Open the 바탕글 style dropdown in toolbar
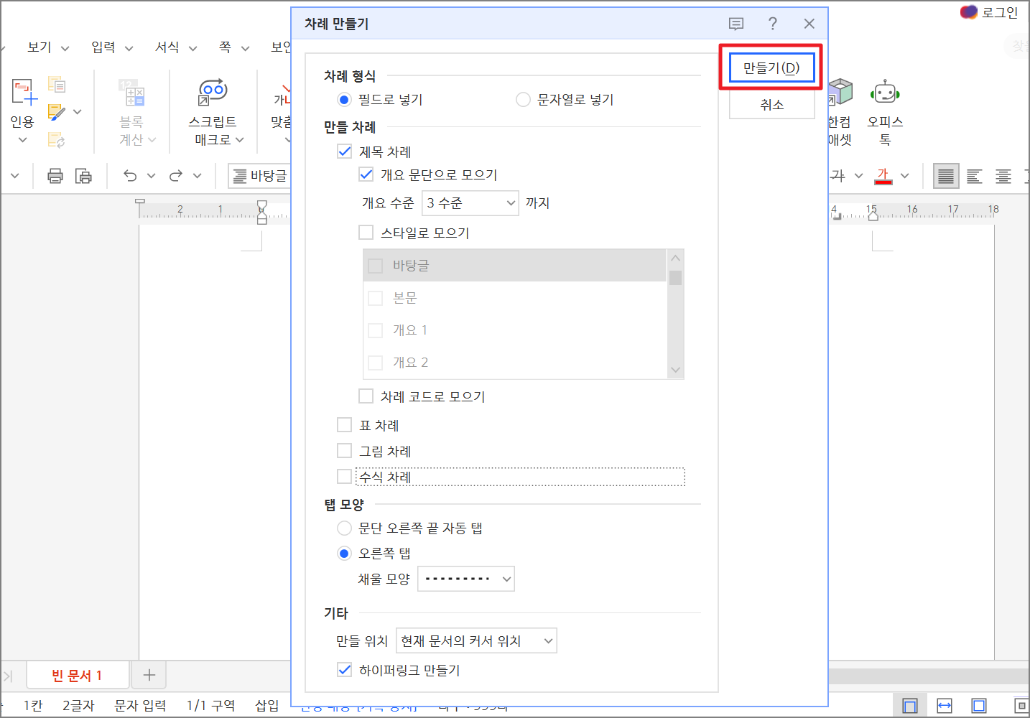Viewport: 1030px width, 718px height. [x=259, y=175]
